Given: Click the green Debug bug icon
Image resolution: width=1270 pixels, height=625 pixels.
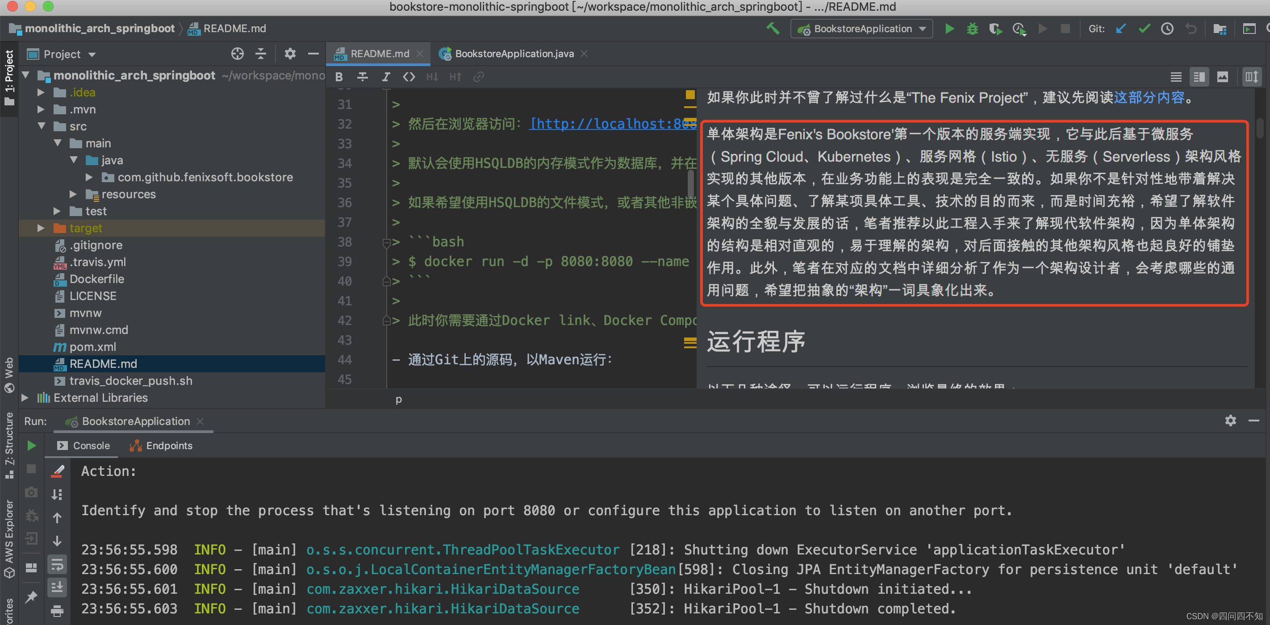Looking at the screenshot, I should point(972,29).
